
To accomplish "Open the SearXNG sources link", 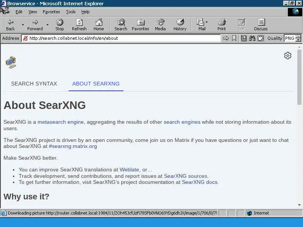I will pyautogui.click(x=186, y=176).
